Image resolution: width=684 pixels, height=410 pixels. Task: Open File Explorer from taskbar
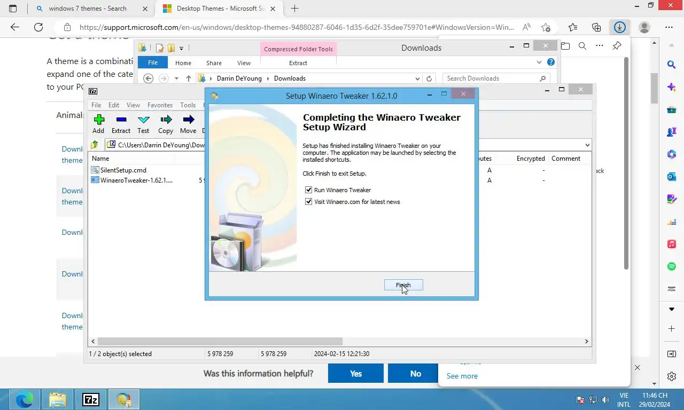58,399
